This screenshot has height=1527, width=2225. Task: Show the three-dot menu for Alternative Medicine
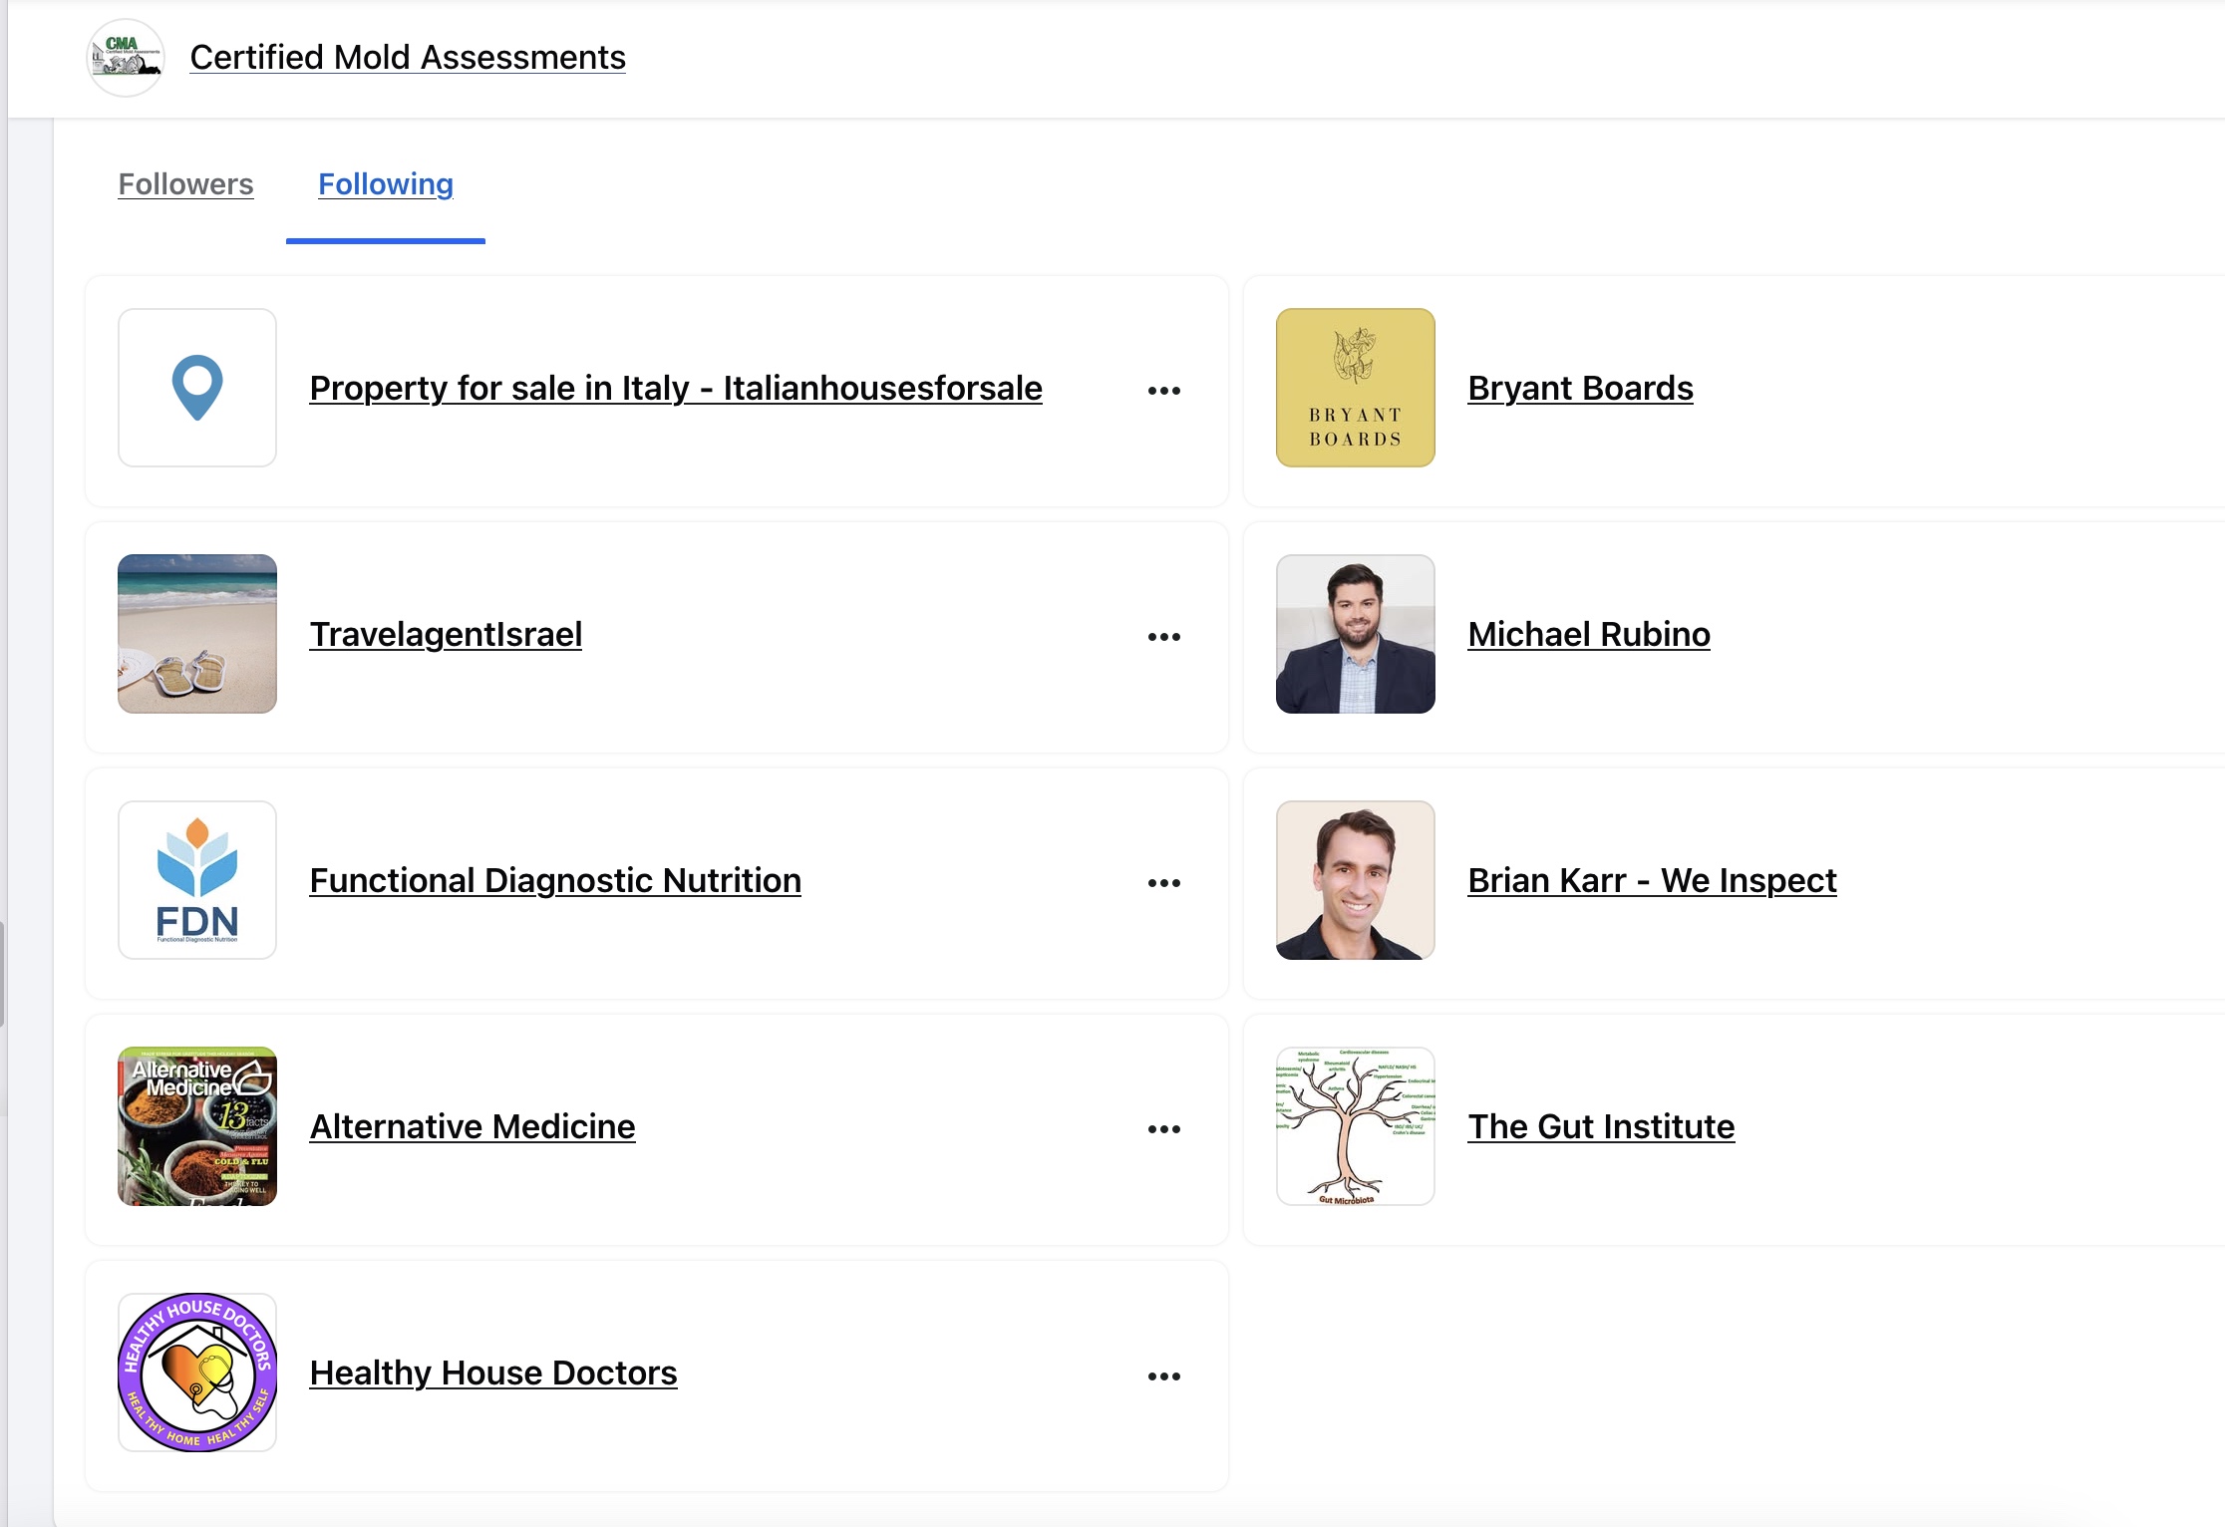pos(1163,1129)
